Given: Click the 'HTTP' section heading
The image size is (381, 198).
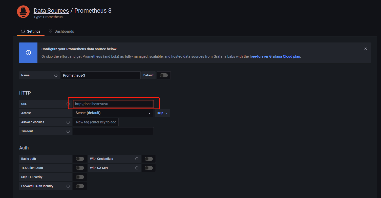Looking at the screenshot, I should (25, 93).
